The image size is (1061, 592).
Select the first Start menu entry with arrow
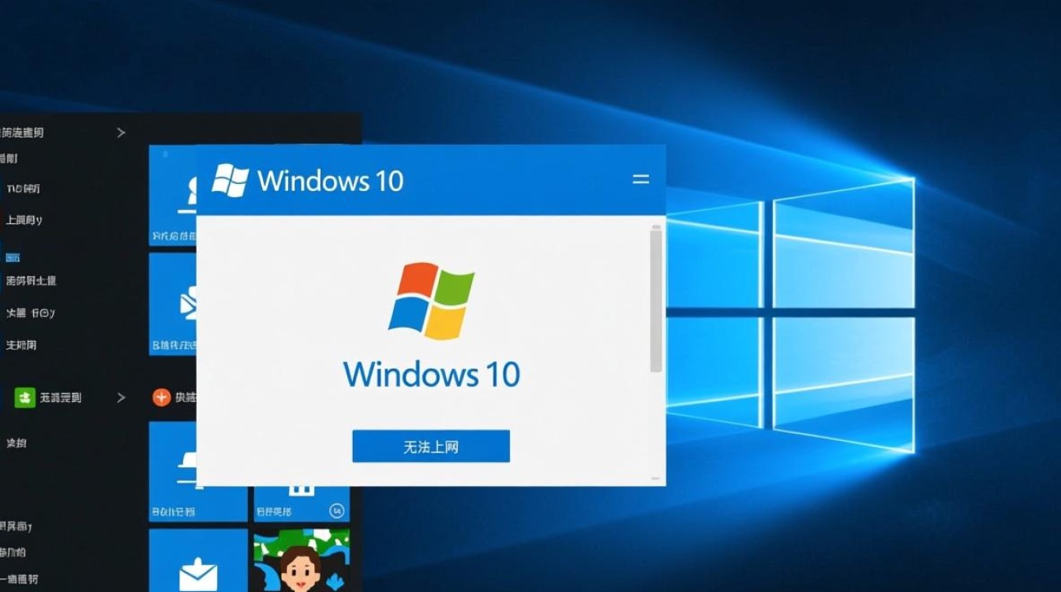[x=24, y=133]
